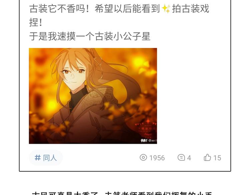The width and height of the screenshot is (250, 195).
Task: Tap the line 于是我速摸一个古装小公子星
Action: point(90,36)
